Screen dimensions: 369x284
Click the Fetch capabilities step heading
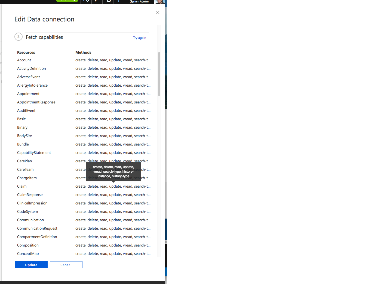tap(44, 37)
